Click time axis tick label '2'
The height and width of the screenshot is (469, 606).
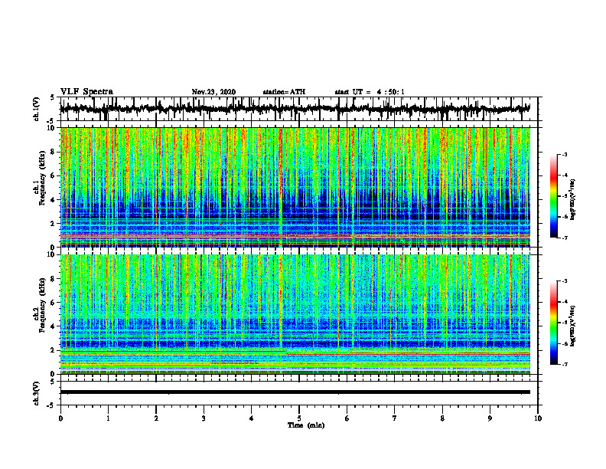156,418
